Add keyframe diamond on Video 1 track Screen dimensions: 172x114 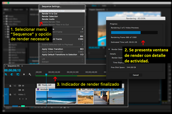23,99
